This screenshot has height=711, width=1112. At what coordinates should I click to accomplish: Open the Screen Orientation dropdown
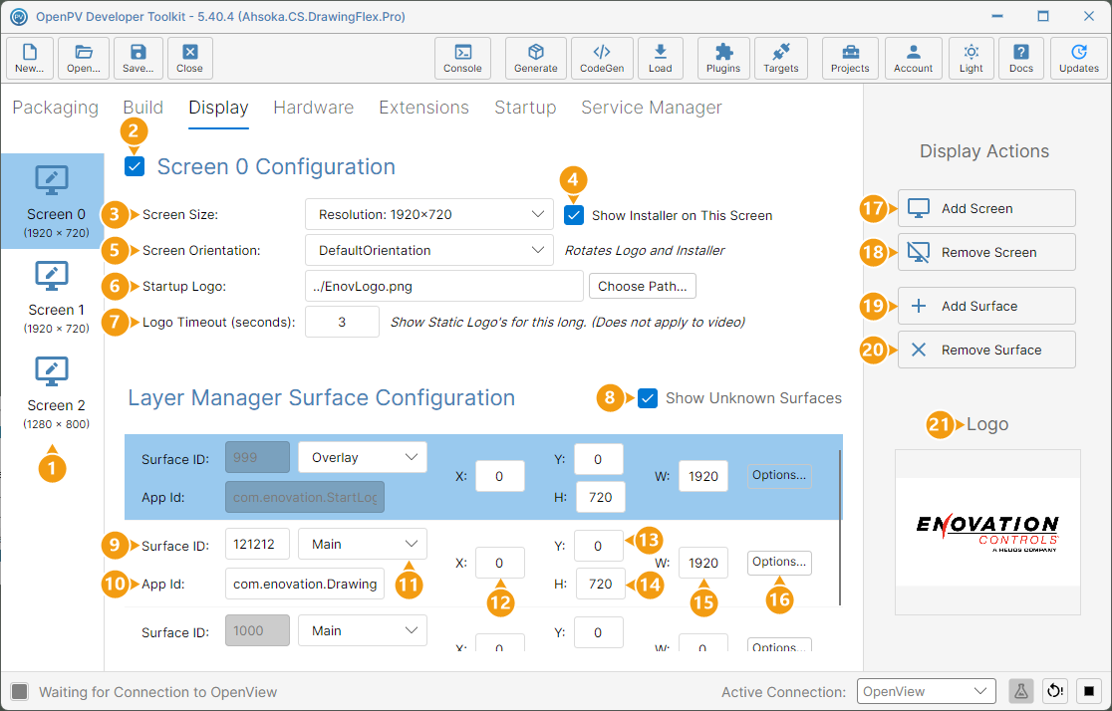pyautogui.click(x=429, y=250)
